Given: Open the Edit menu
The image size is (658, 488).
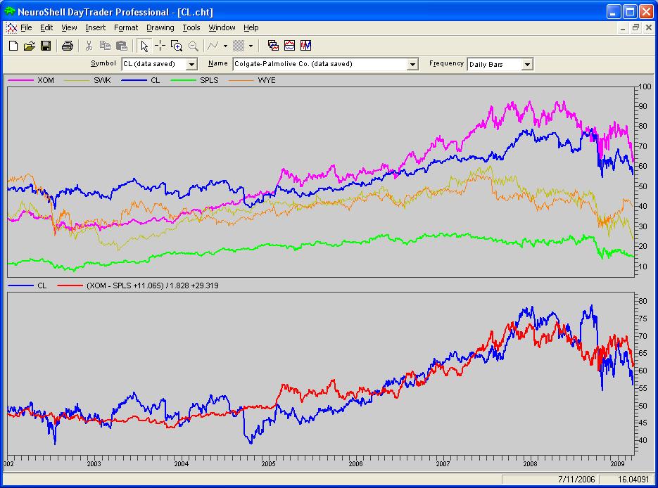Looking at the screenshot, I should click(46, 27).
